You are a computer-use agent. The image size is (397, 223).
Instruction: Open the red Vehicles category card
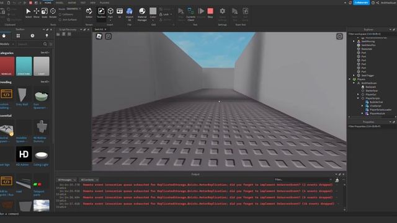(x=7, y=66)
